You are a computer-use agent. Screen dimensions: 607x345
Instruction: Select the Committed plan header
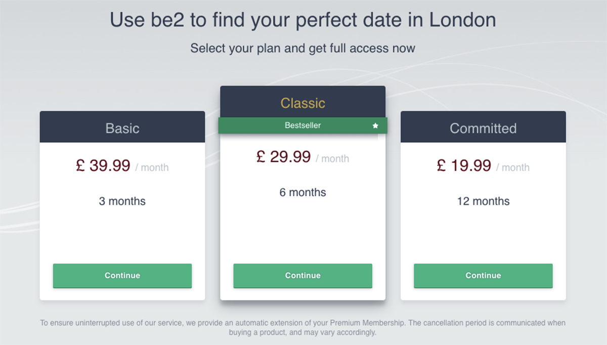click(483, 128)
